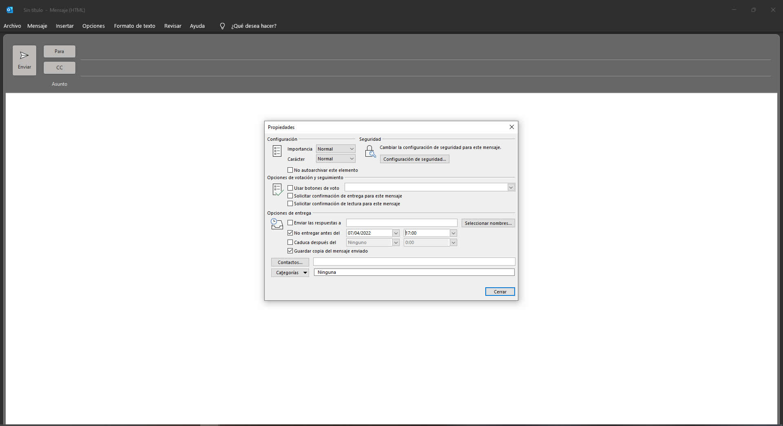The image size is (783, 426).
Task: Click Configuración de seguridad button
Action: [x=414, y=159]
